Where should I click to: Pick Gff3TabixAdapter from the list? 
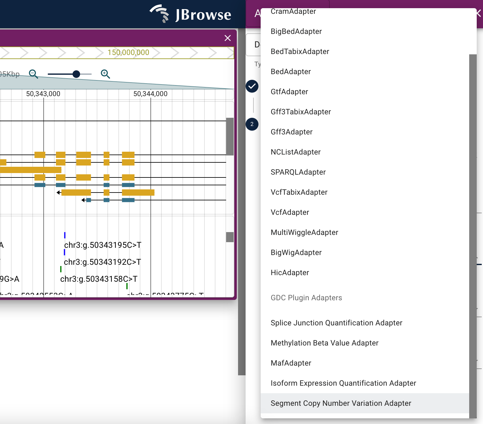[x=365, y=112]
